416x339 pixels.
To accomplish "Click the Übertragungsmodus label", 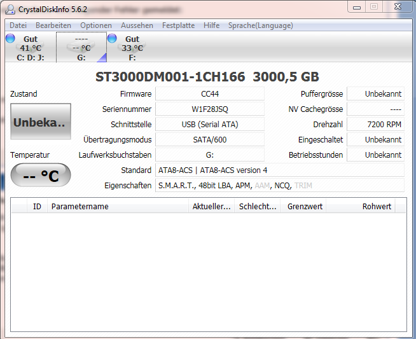I will [118, 140].
